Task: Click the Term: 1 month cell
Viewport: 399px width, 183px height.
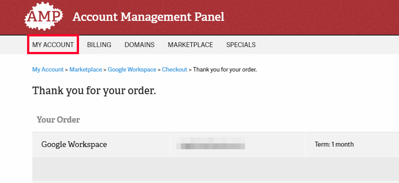Action: pyautogui.click(x=333, y=144)
